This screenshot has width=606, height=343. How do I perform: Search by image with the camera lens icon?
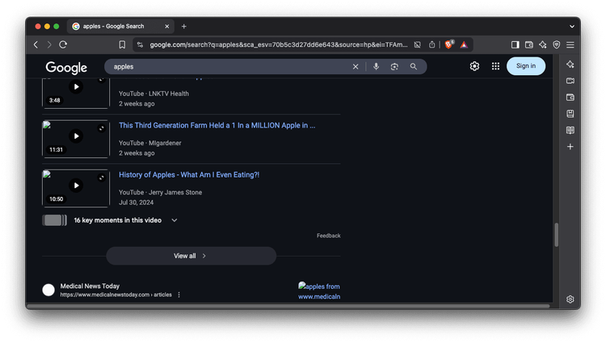(394, 66)
